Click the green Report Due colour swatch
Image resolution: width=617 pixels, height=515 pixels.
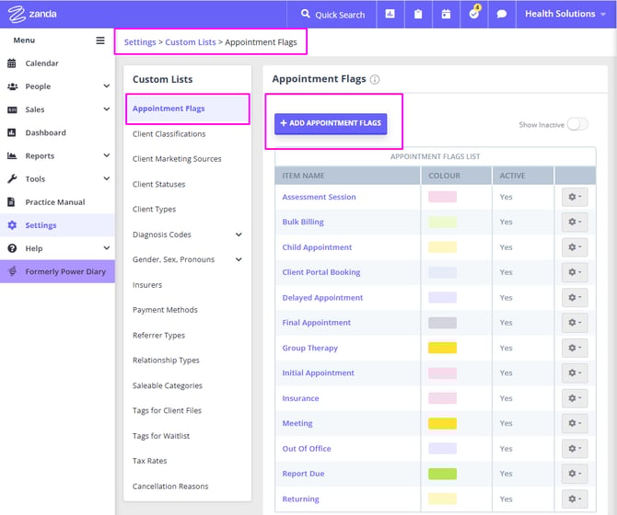pos(442,474)
